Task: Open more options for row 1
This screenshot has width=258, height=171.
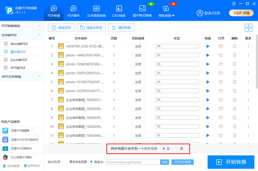Action: click(248, 46)
